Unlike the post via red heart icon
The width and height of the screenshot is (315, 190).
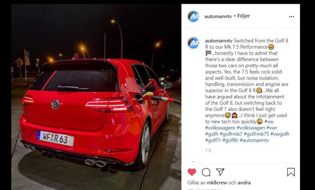[x=192, y=172]
